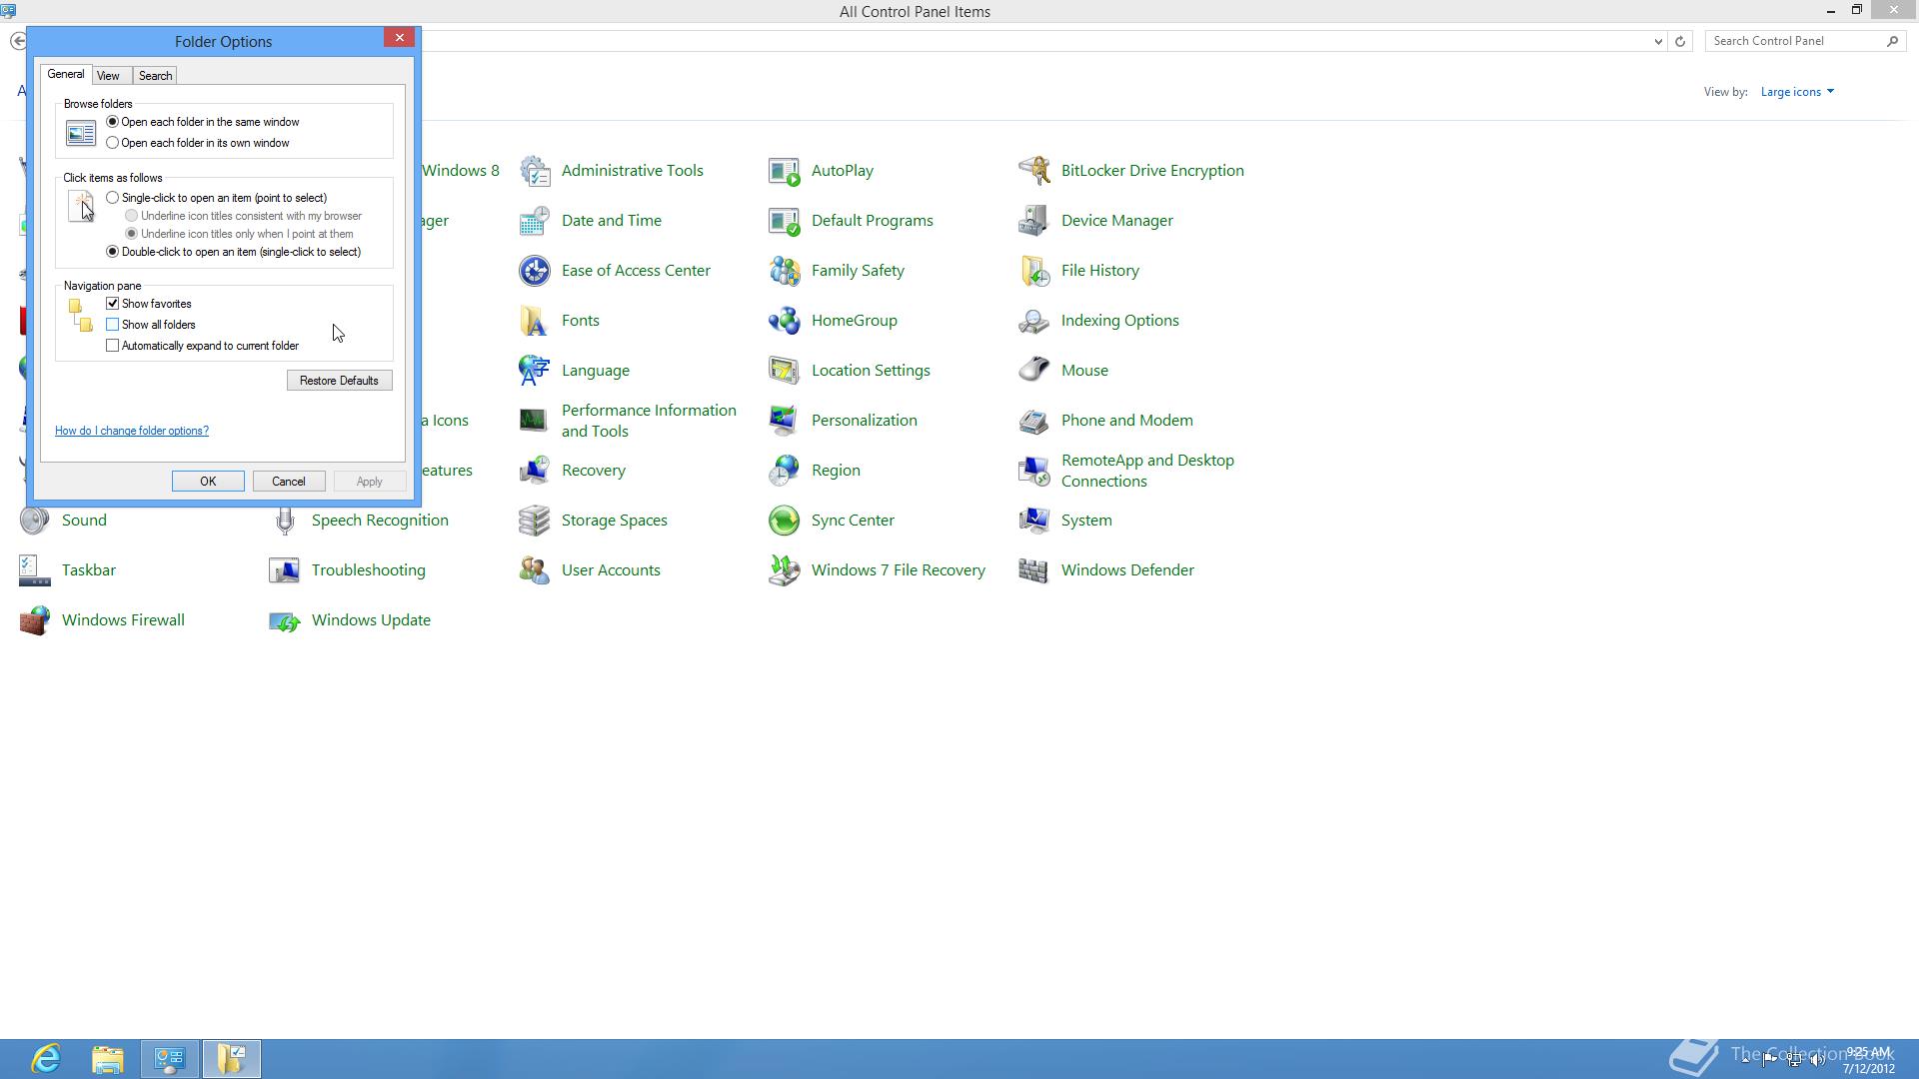Click the Search Control Panel field
1919x1079 pixels.
tap(1795, 41)
